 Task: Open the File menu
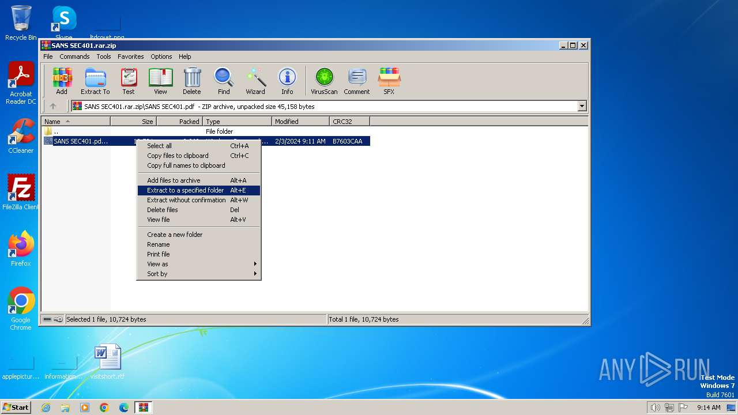coord(48,56)
